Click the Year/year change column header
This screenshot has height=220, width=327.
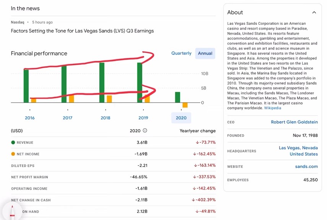[x=198, y=131]
